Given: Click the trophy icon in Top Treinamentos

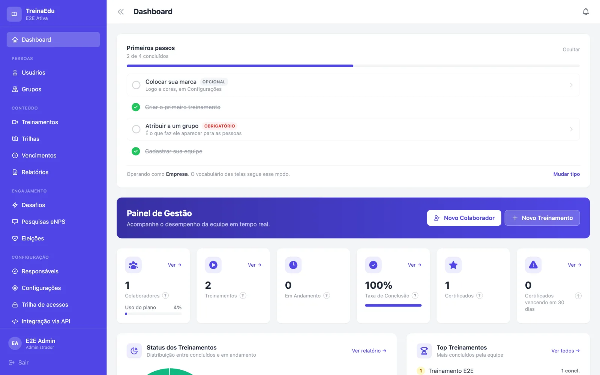Looking at the screenshot, I should [x=424, y=351].
